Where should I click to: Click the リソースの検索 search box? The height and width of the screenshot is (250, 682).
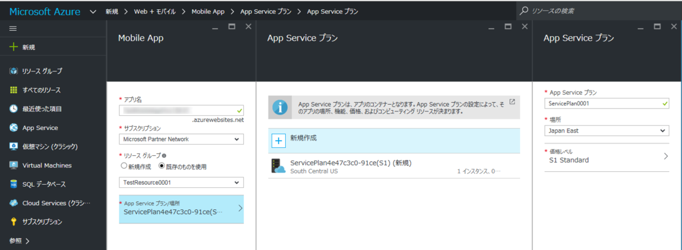coord(599,11)
